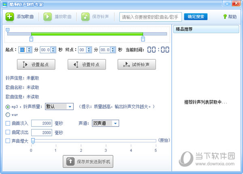Click the start seconds spinner arrows
This screenshot has width=243, height=174.
coord(53,50)
